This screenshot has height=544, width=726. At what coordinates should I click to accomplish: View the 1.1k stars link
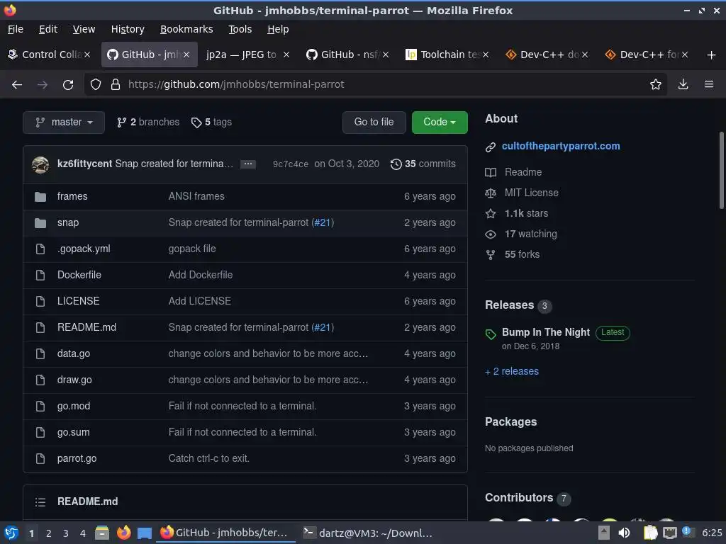pyautogui.click(x=527, y=214)
